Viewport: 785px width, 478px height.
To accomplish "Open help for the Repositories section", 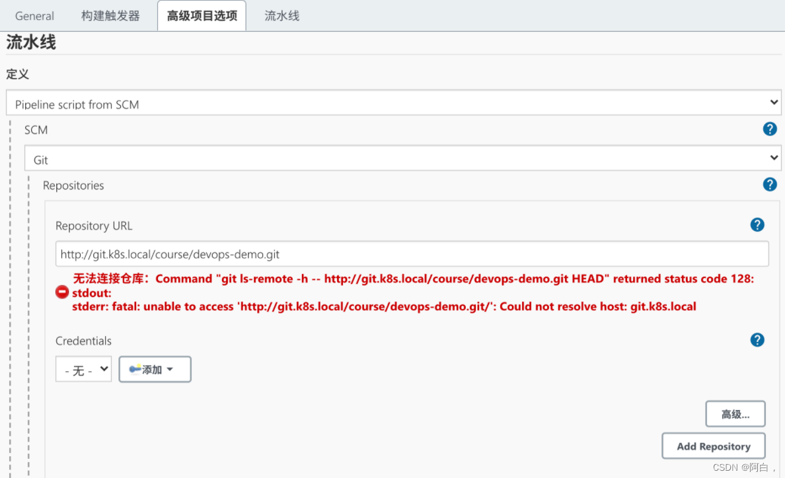I will click(770, 184).
